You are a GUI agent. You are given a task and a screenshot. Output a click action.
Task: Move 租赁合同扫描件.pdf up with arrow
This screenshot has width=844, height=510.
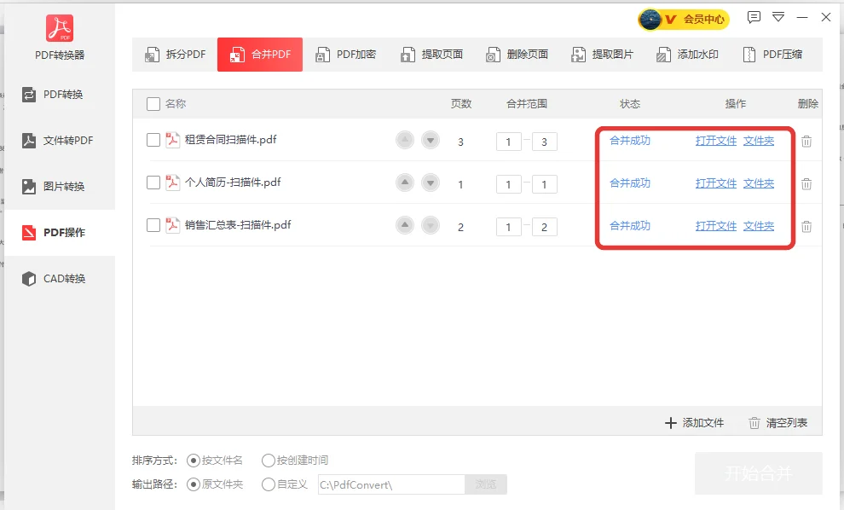tap(405, 140)
